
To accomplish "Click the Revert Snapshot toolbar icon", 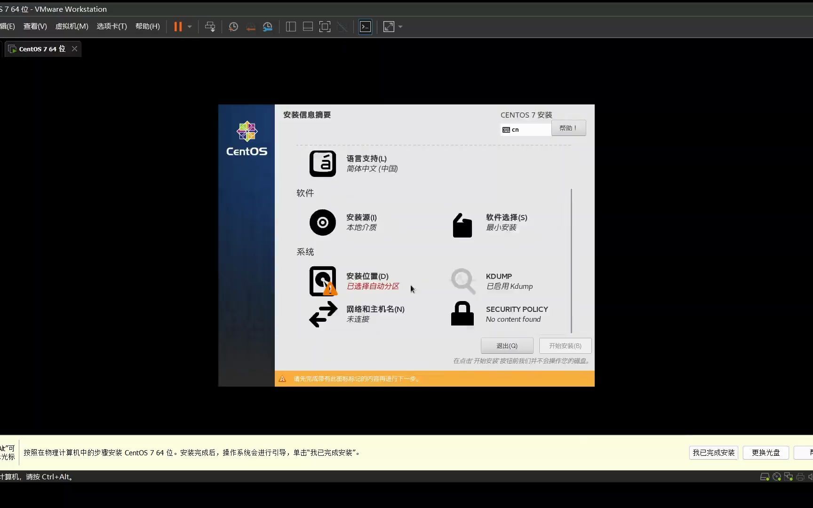I will pyautogui.click(x=251, y=26).
